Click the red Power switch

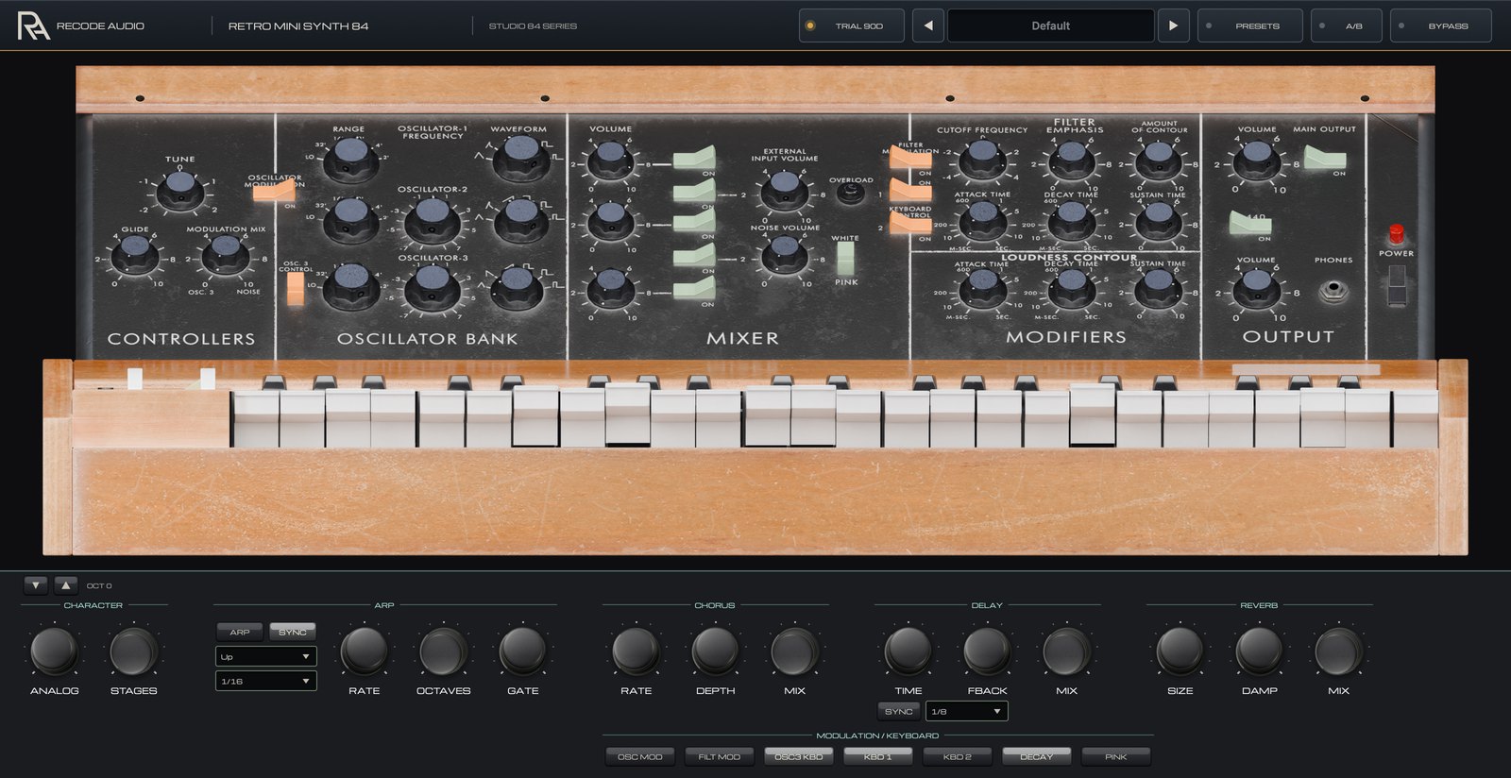(1396, 234)
